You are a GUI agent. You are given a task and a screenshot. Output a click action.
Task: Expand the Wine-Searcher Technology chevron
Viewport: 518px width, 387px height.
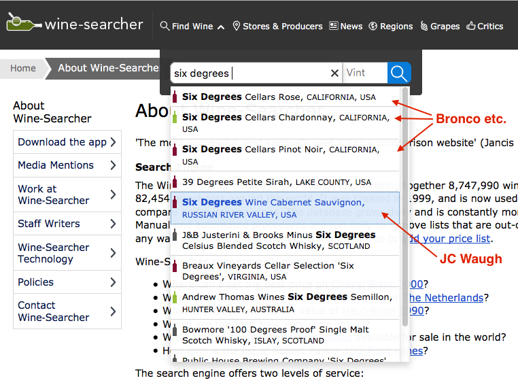point(114,253)
